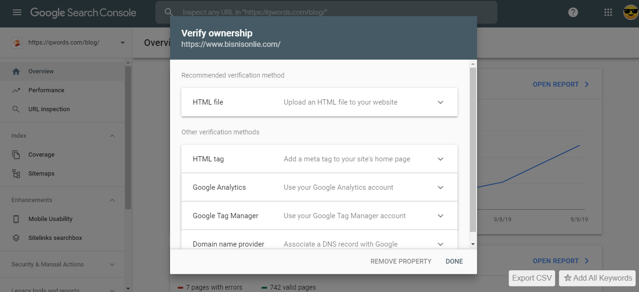Open the Google apps grid

coord(608,12)
